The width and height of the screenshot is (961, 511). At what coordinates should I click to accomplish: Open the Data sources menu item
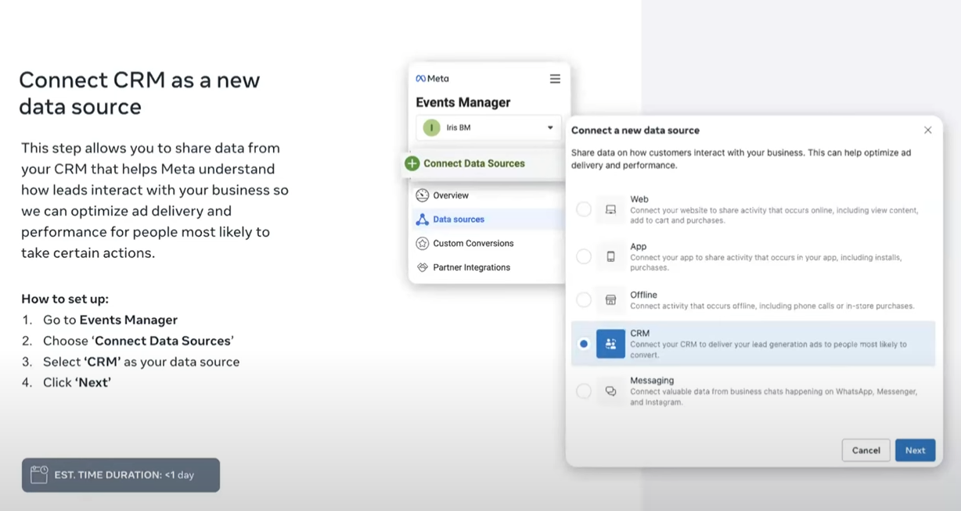(x=459, y=220)
